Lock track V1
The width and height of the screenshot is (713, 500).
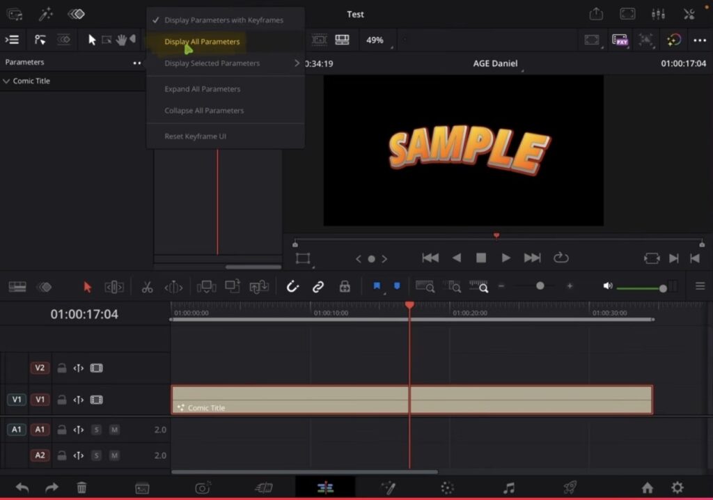point(62,400)
